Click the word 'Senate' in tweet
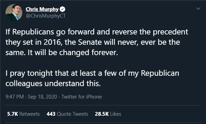The height and width of the screenshot is (124, 206). click(90, 42)
